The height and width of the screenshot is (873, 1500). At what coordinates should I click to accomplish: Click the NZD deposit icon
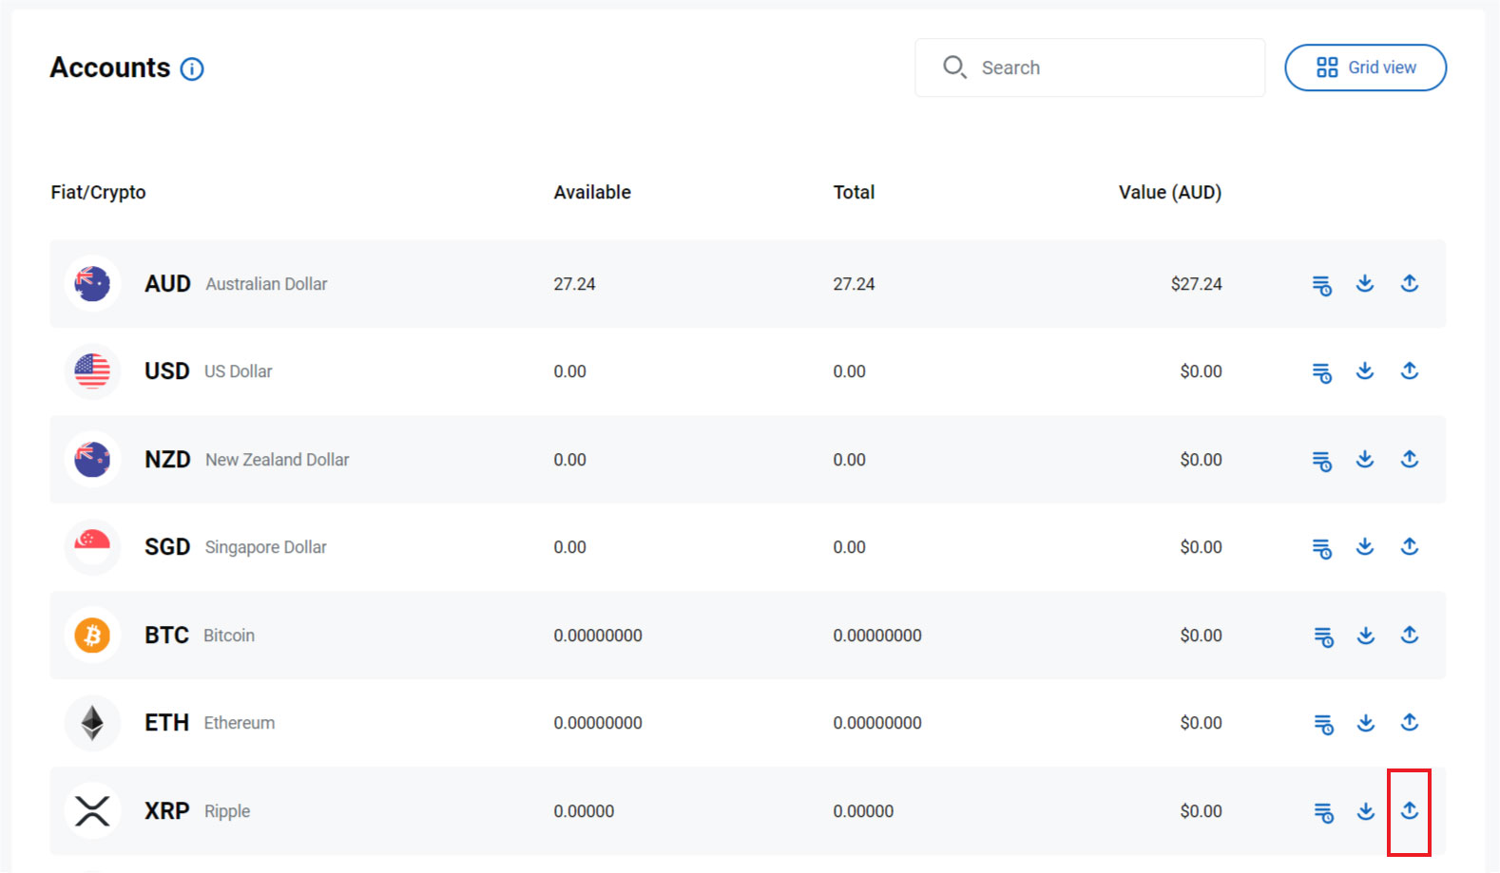[x=1365, y=459]
